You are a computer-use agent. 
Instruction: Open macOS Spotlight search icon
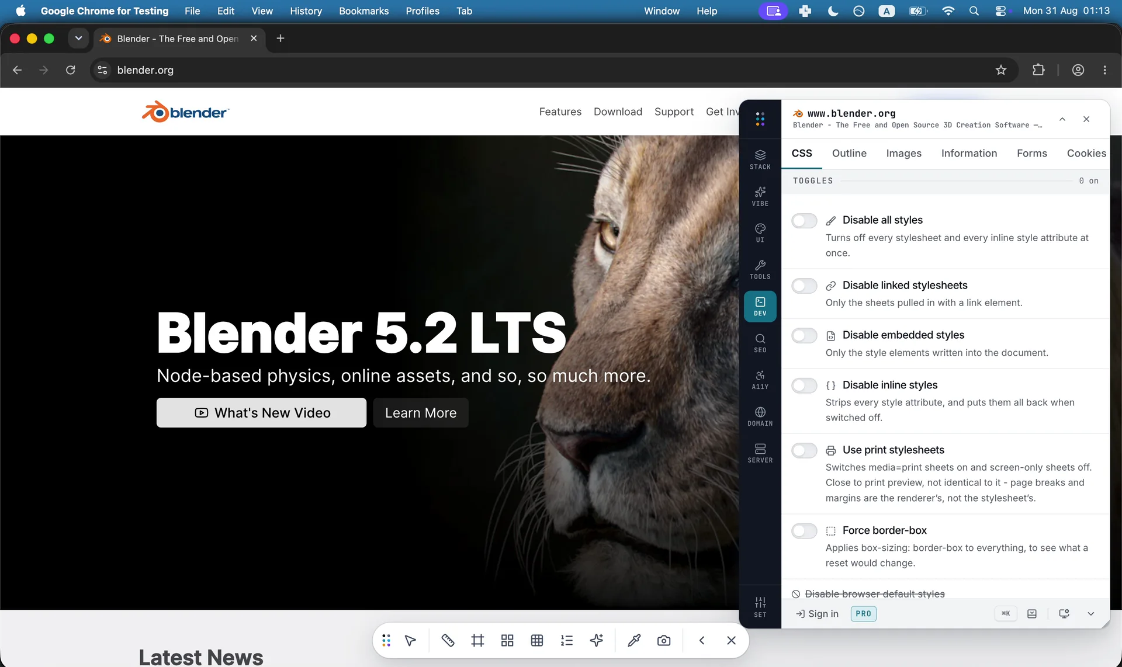click(974, 11)
